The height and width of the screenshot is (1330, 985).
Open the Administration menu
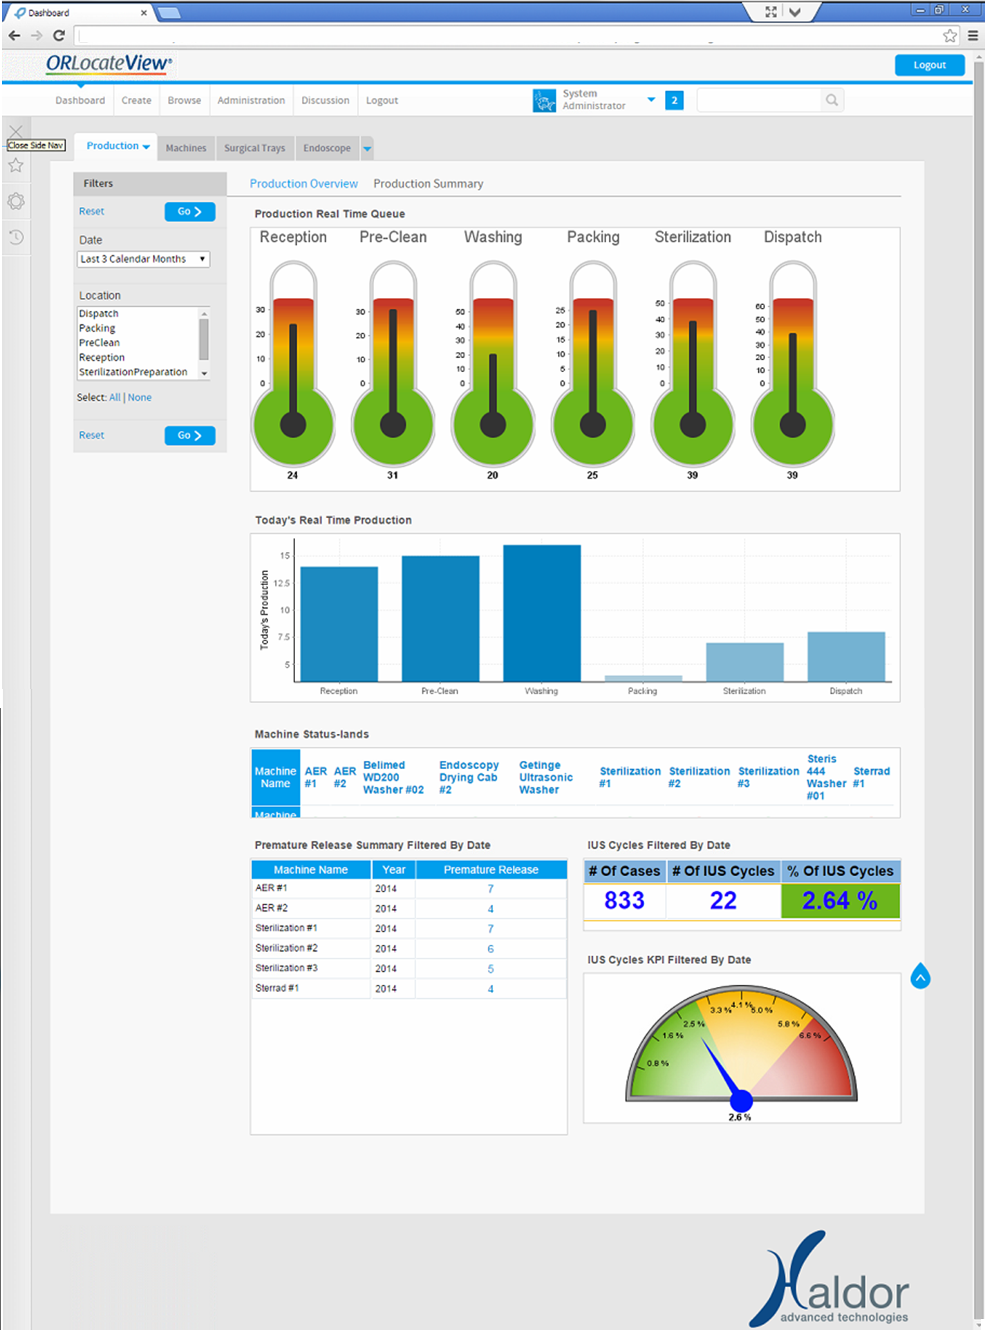click(x=251, y=100)
